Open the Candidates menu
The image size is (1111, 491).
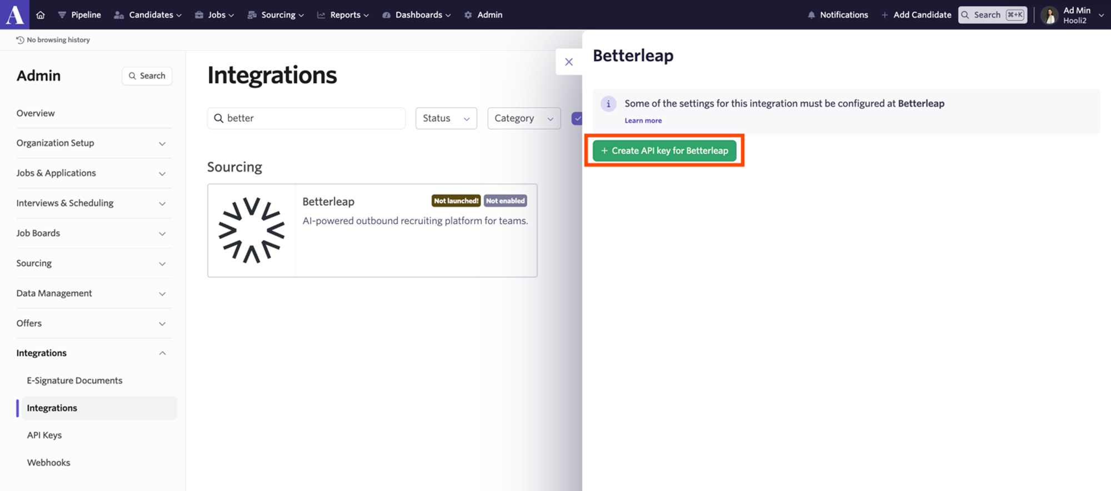[148, 15]
